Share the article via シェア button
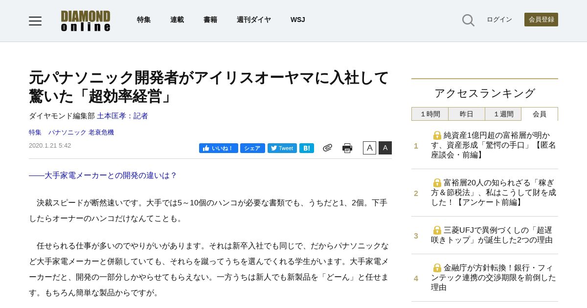The width and height of the screenshot is (587, 308). click(x=252, y=148)
